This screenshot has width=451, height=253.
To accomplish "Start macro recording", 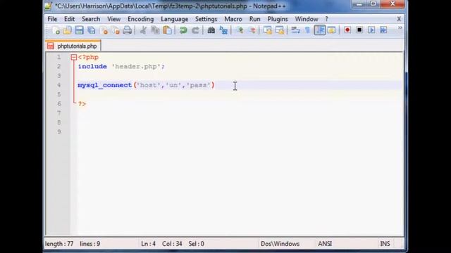I will 347,30.
